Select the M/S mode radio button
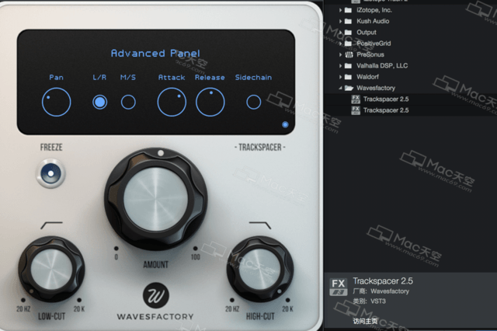The height and width of the screenshot is (331, 497). [128, 102]
